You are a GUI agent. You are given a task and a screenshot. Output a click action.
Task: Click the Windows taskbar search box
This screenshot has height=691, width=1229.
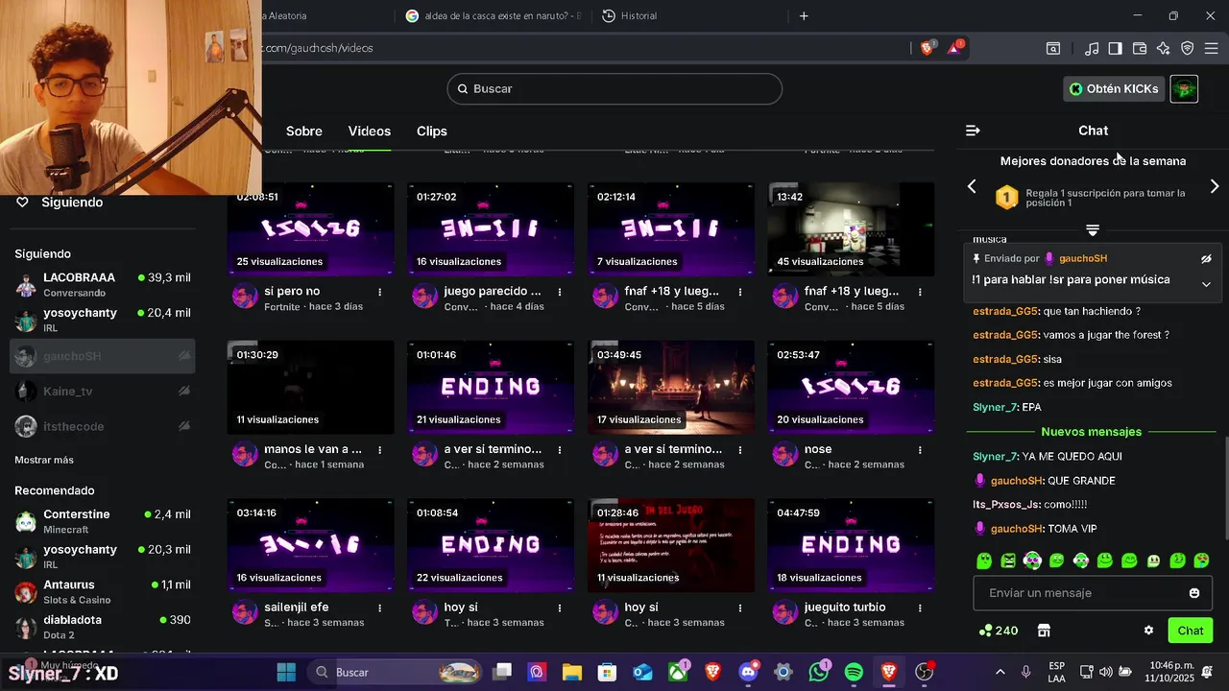click(x=396, y=673)
